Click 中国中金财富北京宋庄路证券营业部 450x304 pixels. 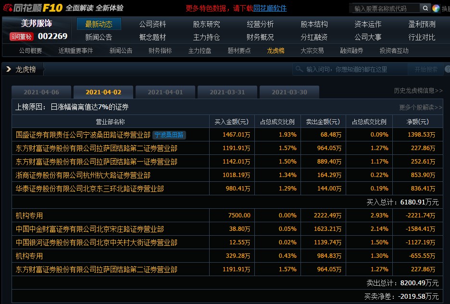89,229
